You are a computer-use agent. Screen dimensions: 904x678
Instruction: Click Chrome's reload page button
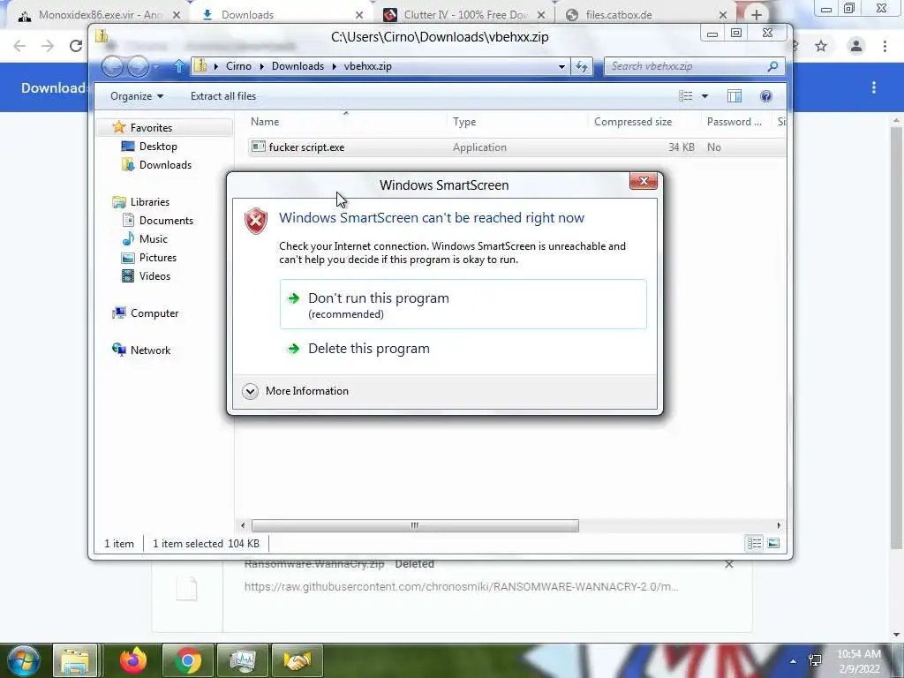tap(75, 46)
